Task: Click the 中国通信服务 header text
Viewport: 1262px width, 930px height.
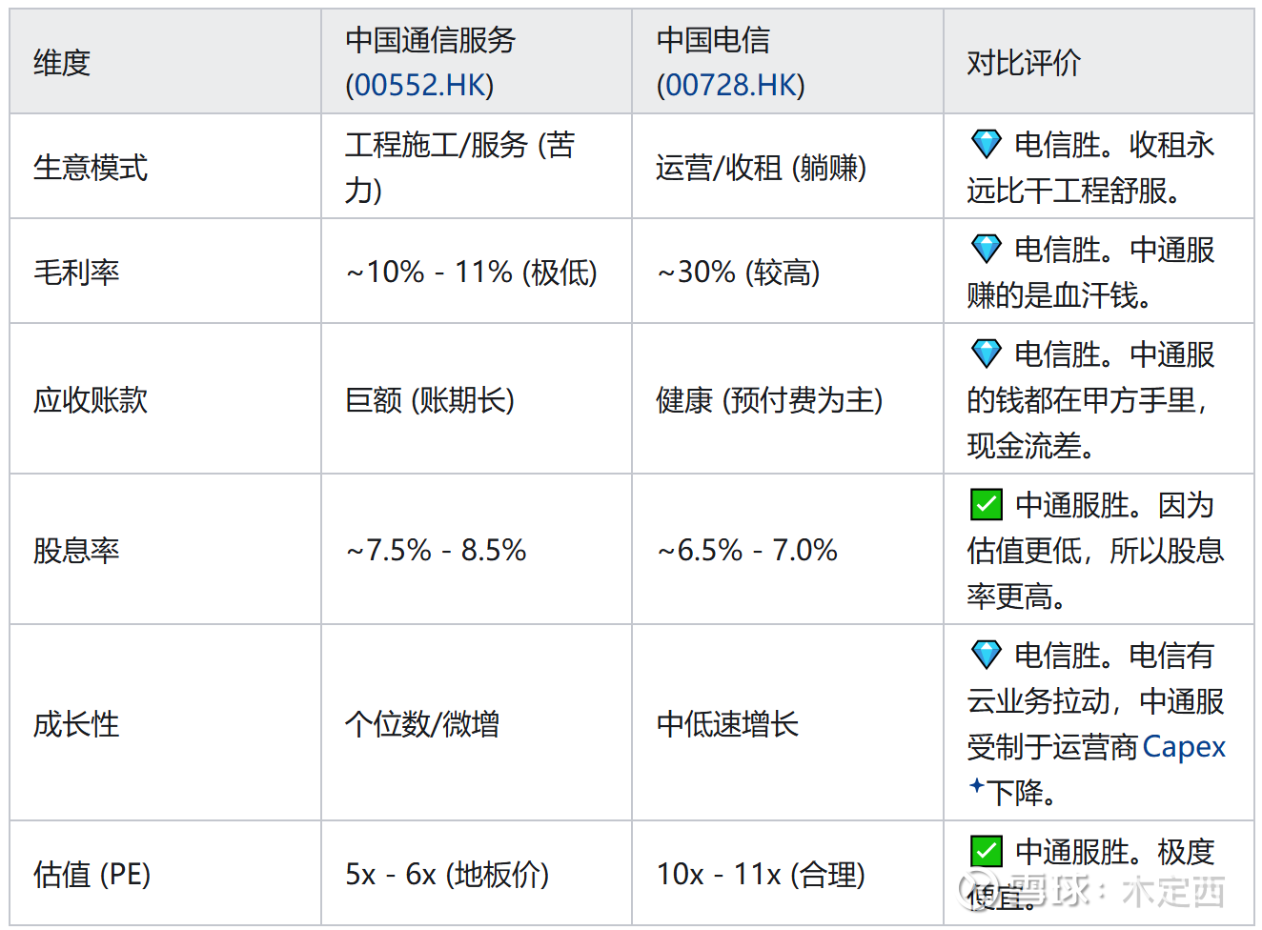Action: click(430, 40)
